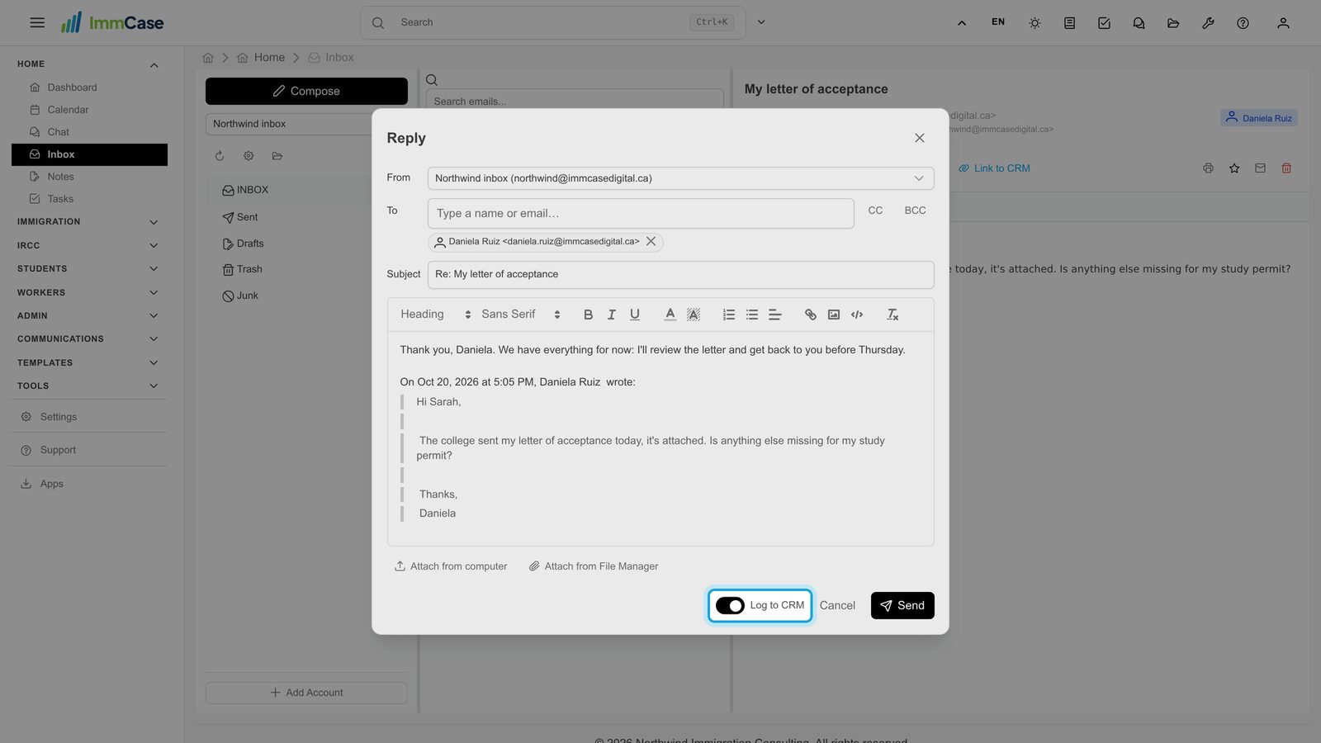This screenshot has width=1321, height=743.
Task: Show the BCC field
Action: 915,211
